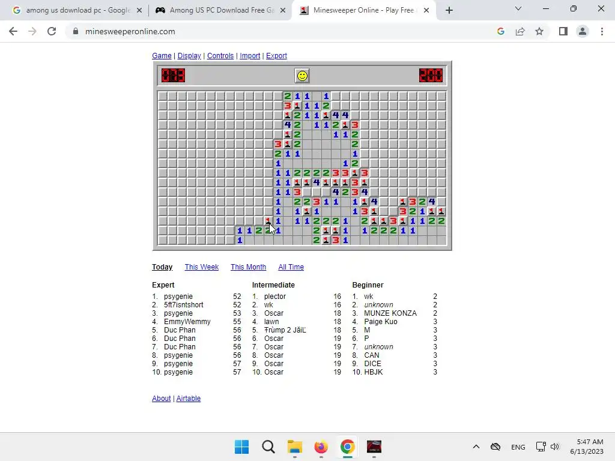Screen dimensions: 615x461
Task: Show This Week high scores
Action: coord(202,267)
